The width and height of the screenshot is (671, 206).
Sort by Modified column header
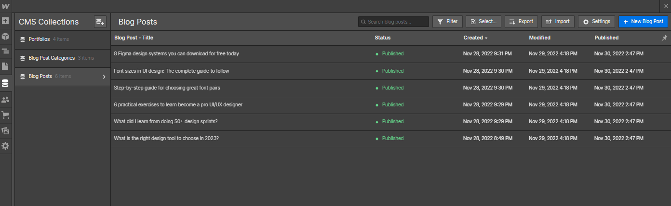click(539, 38)
